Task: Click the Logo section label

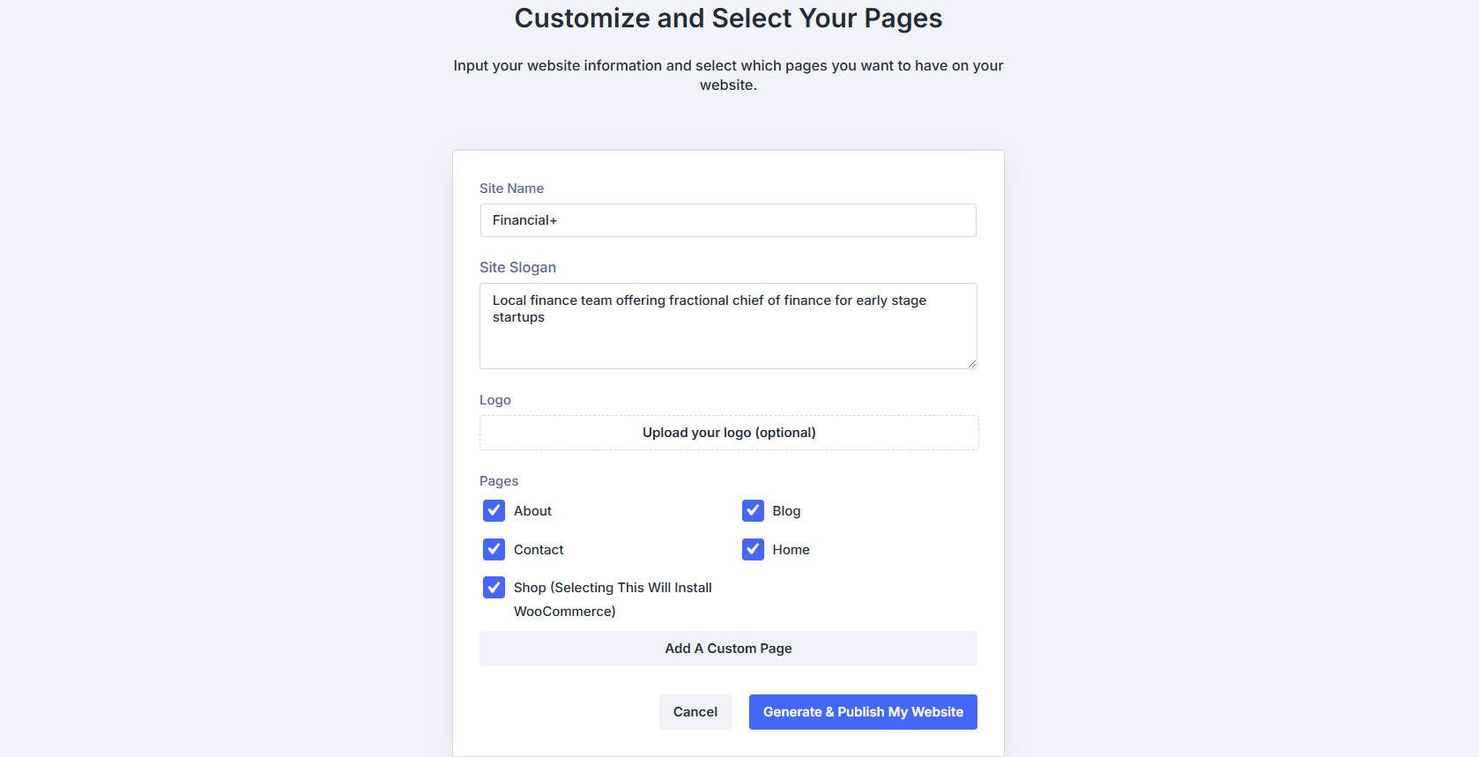Action: click(x=495, y=399)
